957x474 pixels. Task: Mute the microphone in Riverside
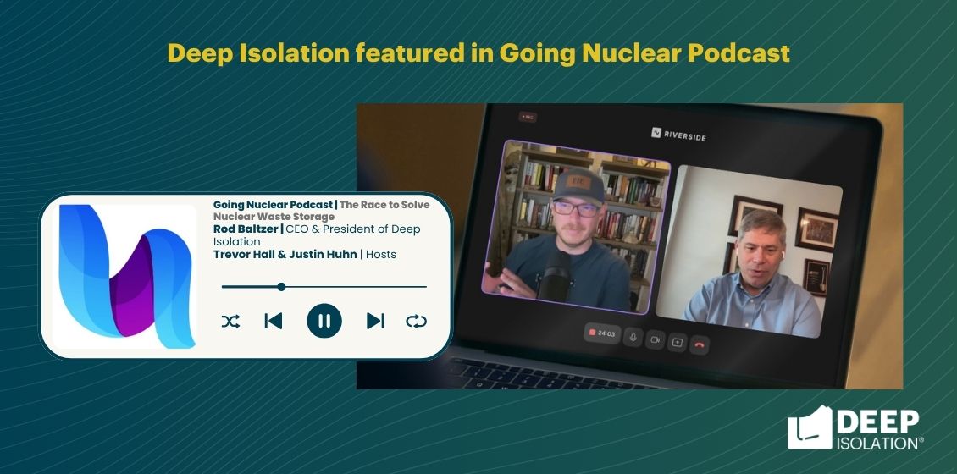click(633, 338)
